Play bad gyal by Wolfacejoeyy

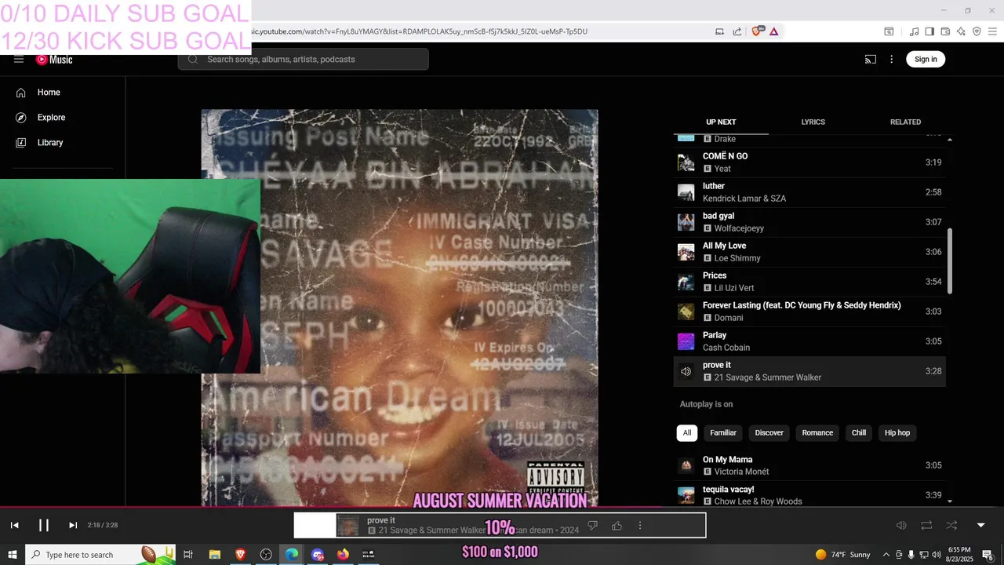[x=809, y=222]
